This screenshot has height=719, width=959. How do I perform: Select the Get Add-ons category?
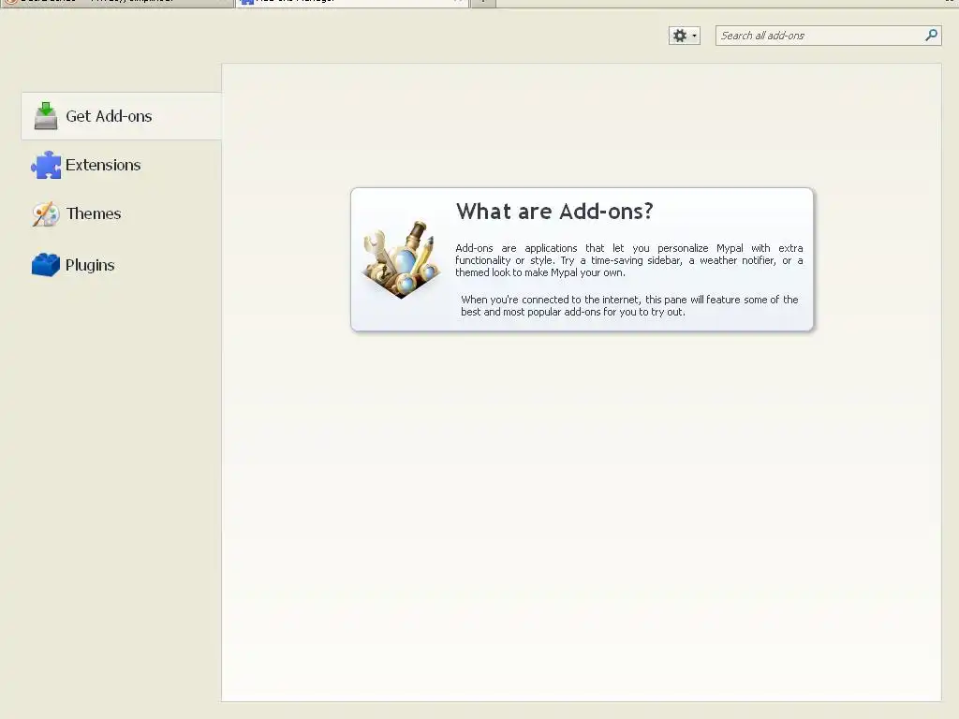[x=121, y=116]
